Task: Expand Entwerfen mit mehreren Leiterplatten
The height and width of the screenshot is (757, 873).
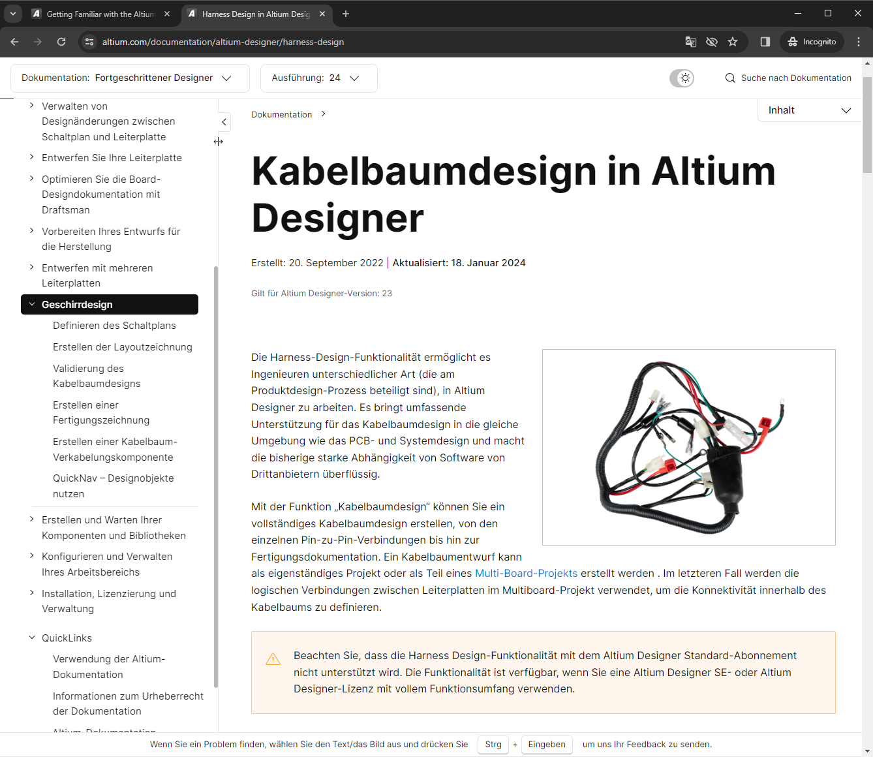Action: [x=32, y=267]
